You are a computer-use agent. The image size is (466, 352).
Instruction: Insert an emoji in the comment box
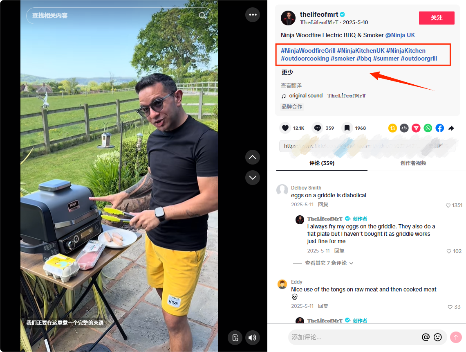438,337
